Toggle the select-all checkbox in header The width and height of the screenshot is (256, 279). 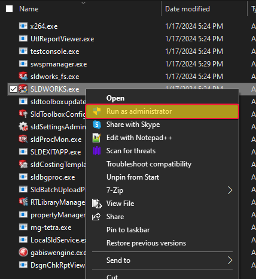click(9, 9)
